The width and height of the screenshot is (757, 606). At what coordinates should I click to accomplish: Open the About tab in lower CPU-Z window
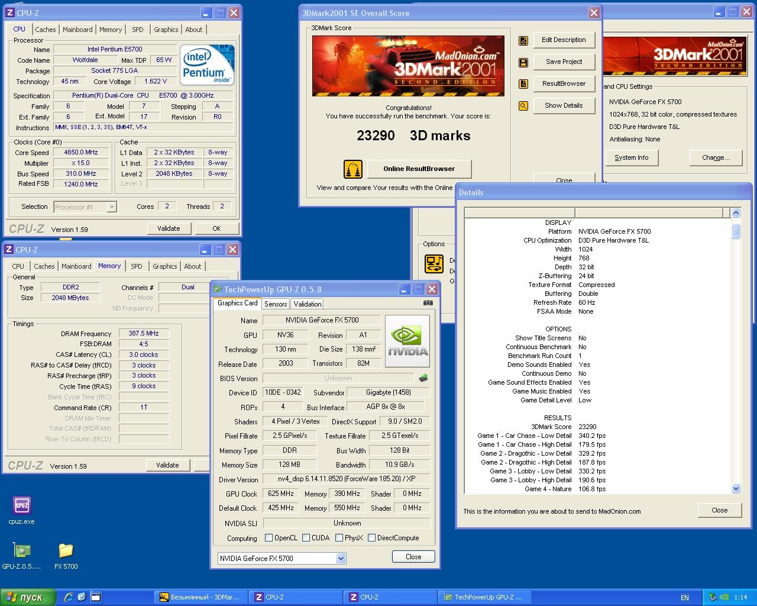[x=193, y=266]
